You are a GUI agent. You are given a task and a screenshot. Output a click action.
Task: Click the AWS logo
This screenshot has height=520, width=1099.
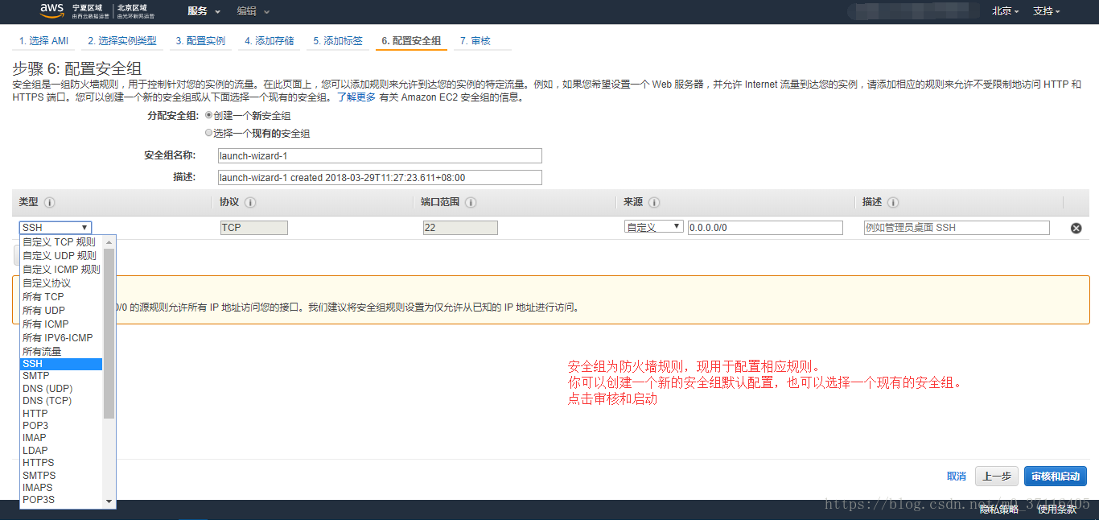pyautogui.click(x=51, y=11)
